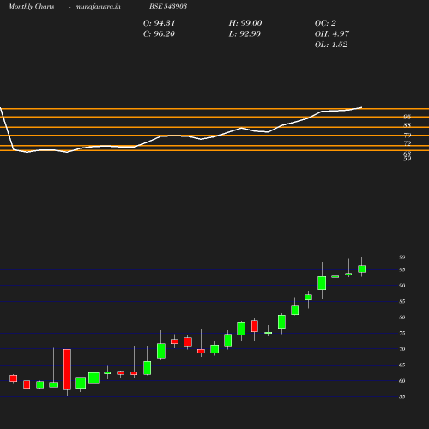Image resolution: width=429 pixels, height=429 pixels.
Task: Click the 'OL: 1.52' reading
Action: click(x=331, y=45)
